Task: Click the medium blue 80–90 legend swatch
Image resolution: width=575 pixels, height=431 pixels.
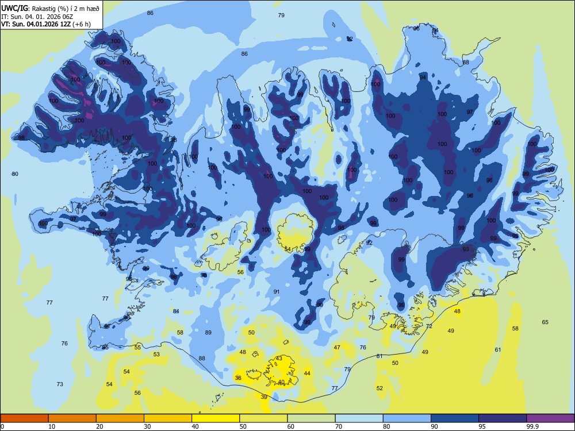Action: [x=407, y=418]
